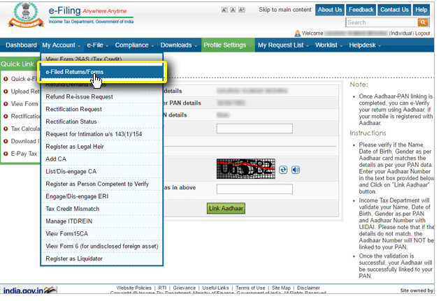Increase font size with A+ icon
Screen dimensions: 441x301
click(242, 10)
